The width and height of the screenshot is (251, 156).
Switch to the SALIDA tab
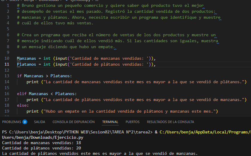coord(39,122)
